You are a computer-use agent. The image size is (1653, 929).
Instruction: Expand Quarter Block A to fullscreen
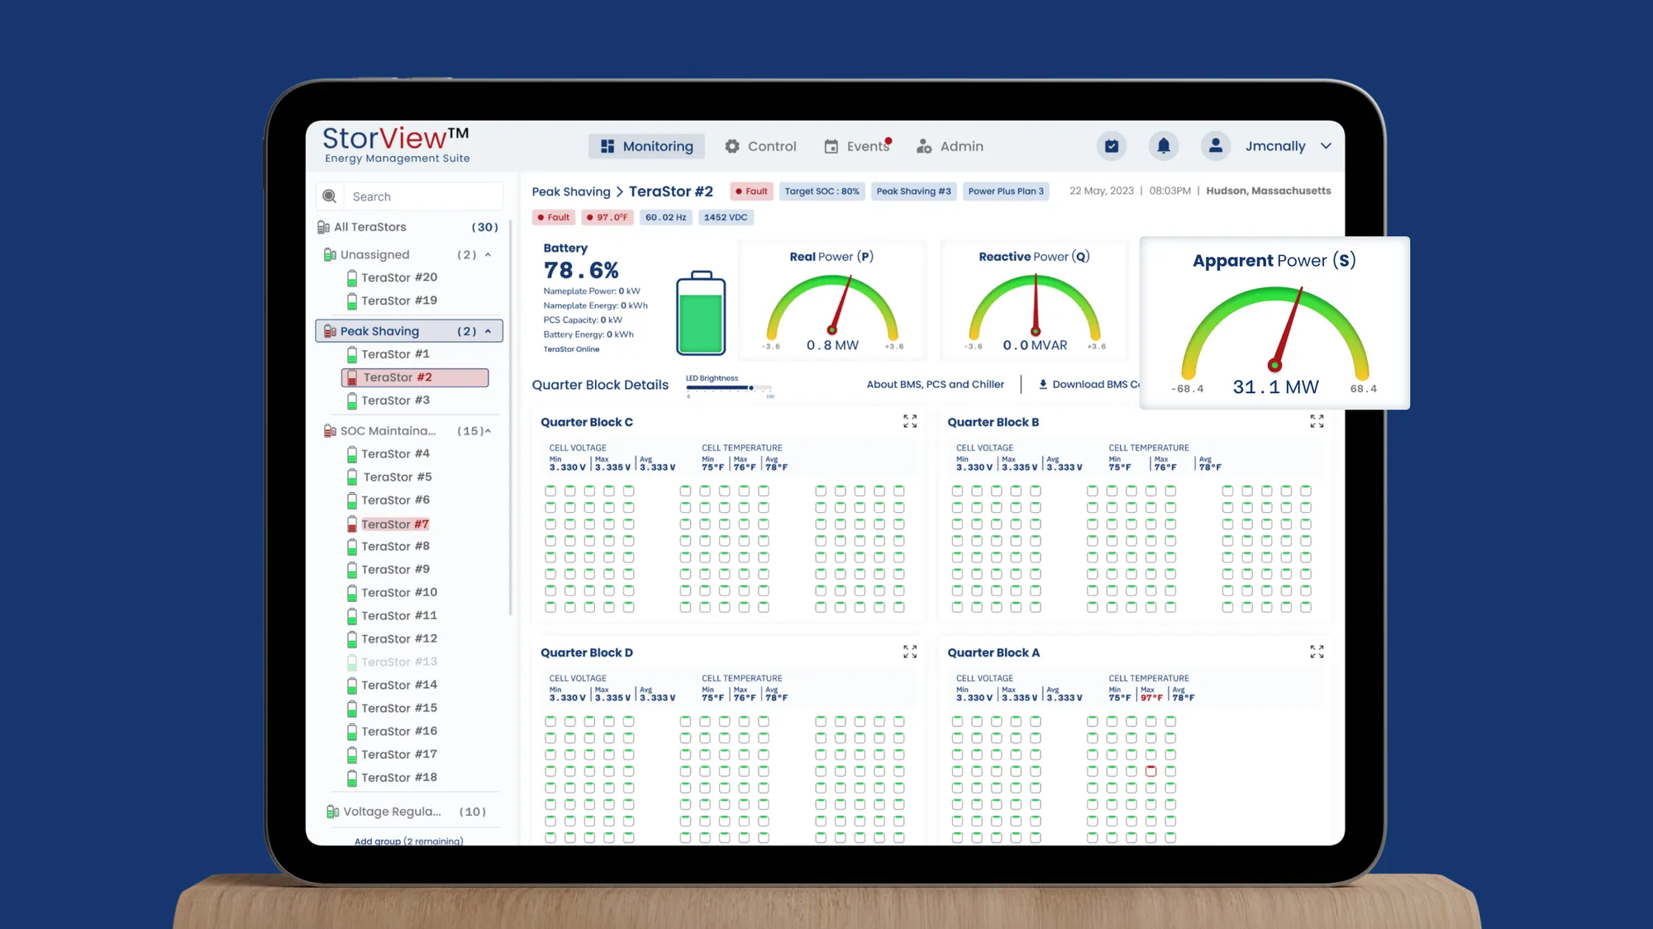pos(1317,652)
